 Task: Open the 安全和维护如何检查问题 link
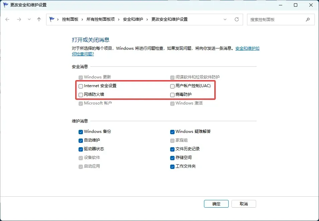point(247,48)
